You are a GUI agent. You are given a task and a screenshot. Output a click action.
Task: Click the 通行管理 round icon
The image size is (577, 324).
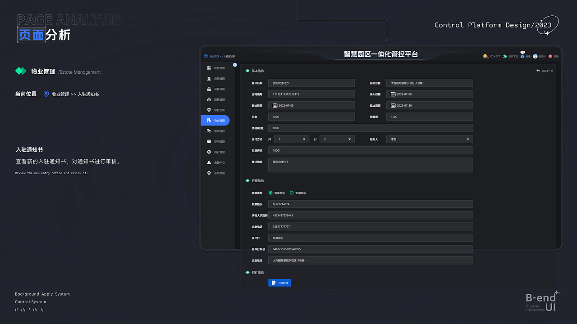(209, 152)
